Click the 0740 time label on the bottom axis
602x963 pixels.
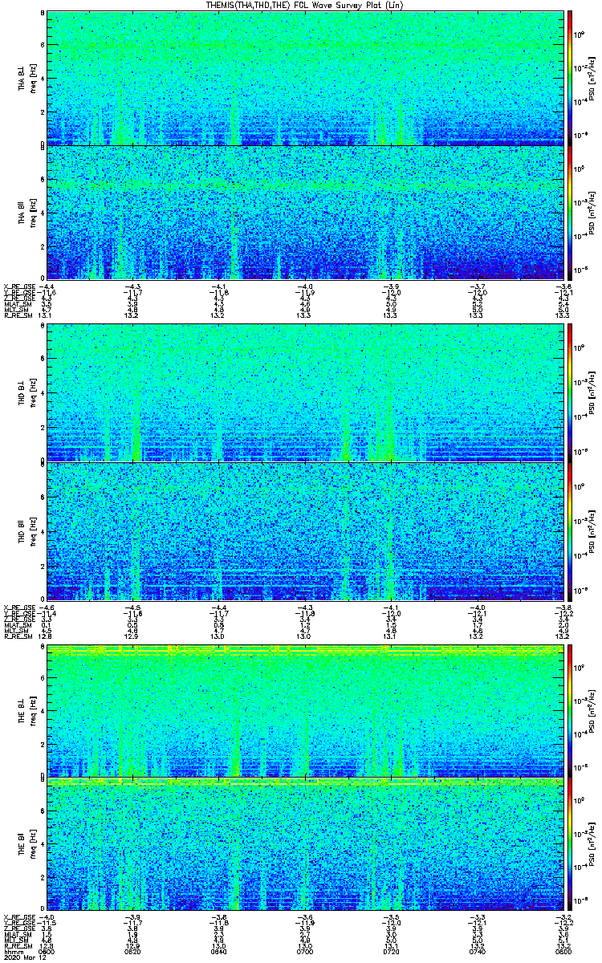click(x=477, y=952)
